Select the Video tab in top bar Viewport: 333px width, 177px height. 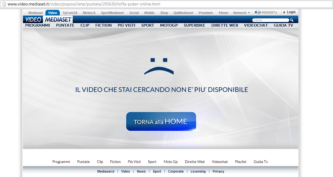(x=53, y=13)
